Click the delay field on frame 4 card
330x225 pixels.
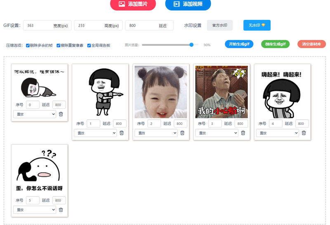[x=302, y=124]
